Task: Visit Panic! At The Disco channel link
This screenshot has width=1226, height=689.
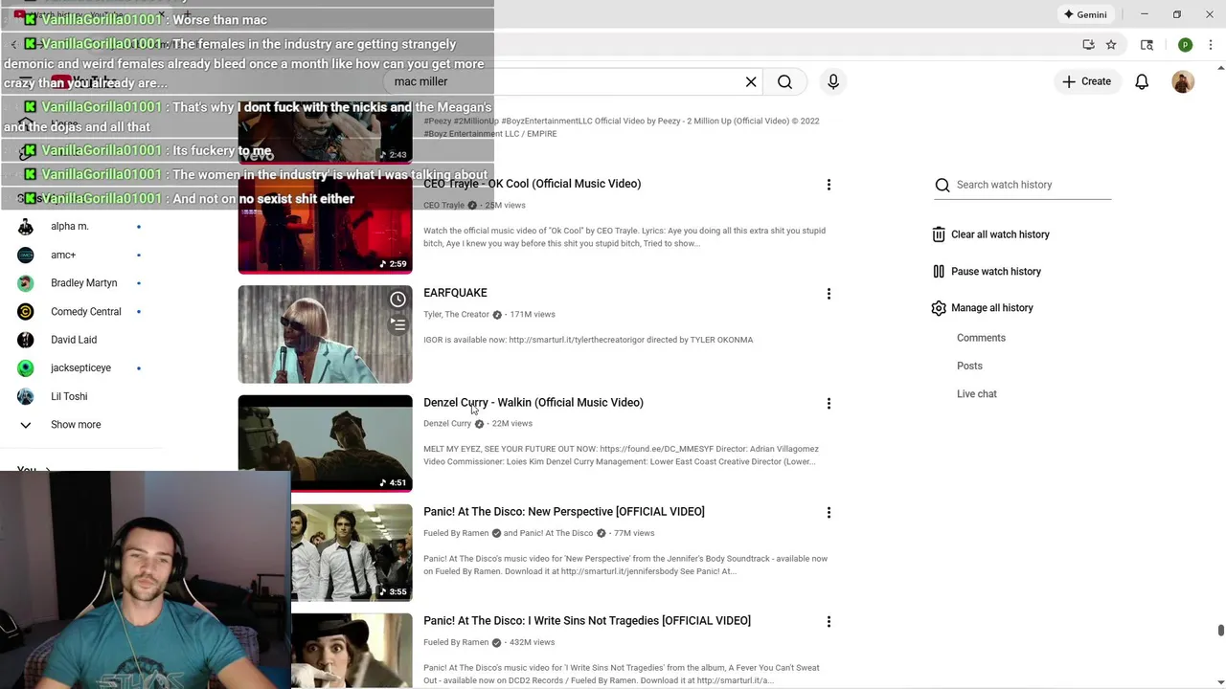Action: (x=556, y=533)
